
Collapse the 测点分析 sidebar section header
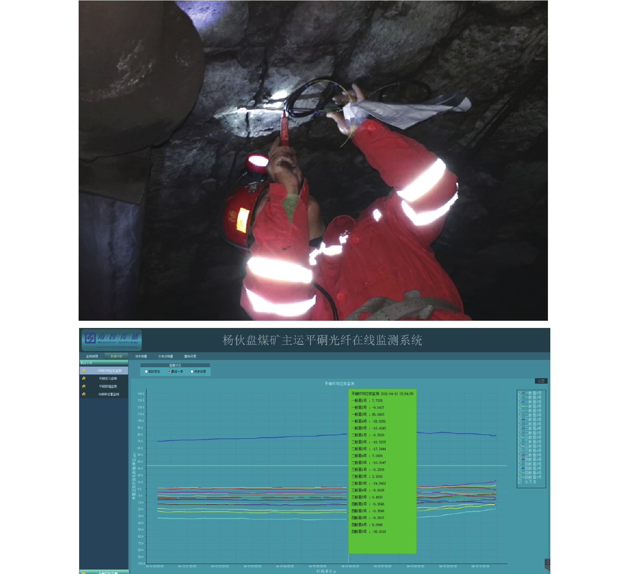pos(87,363)
